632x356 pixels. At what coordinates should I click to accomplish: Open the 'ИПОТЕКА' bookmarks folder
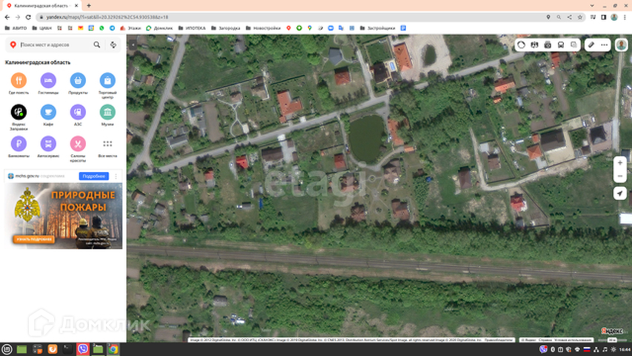pyautogui.click(x=192, y=28)
